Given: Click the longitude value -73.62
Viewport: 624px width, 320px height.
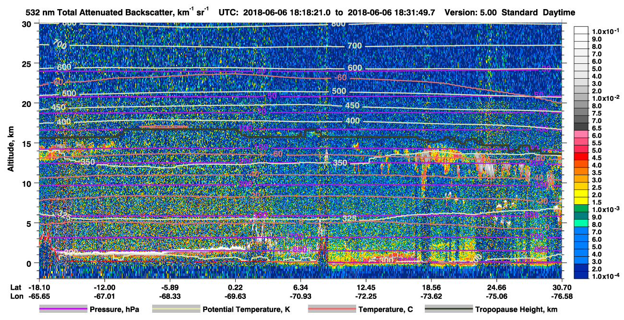Looking at the screenshot, I should click(431, 296).
